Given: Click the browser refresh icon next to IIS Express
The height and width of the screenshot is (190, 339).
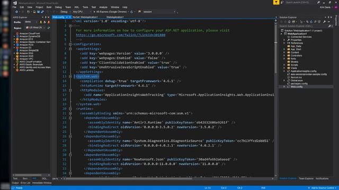Looking at the screenshot, I should coord(132,12).
